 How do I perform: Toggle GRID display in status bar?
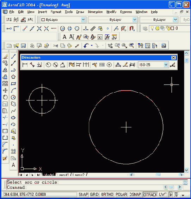[x=94, y=194]
